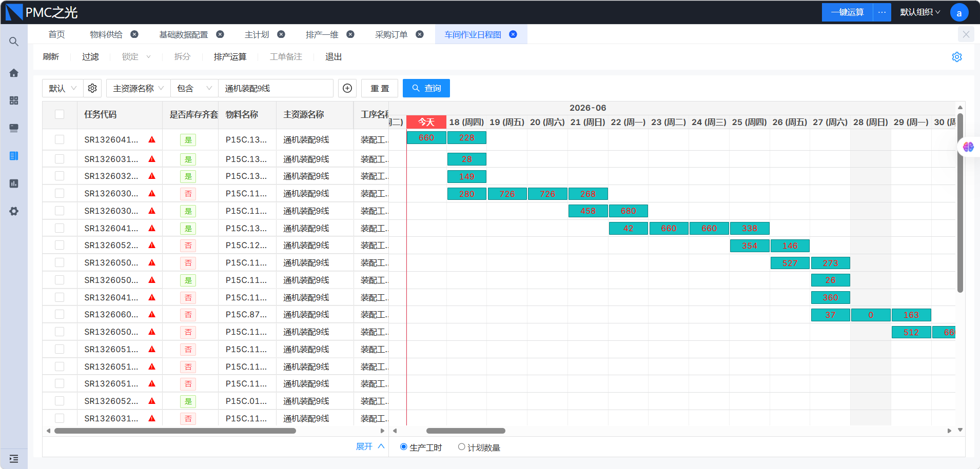The image size is (980, 469).
Task: Switch to the 首页 tab
Action: click(56, 34)
